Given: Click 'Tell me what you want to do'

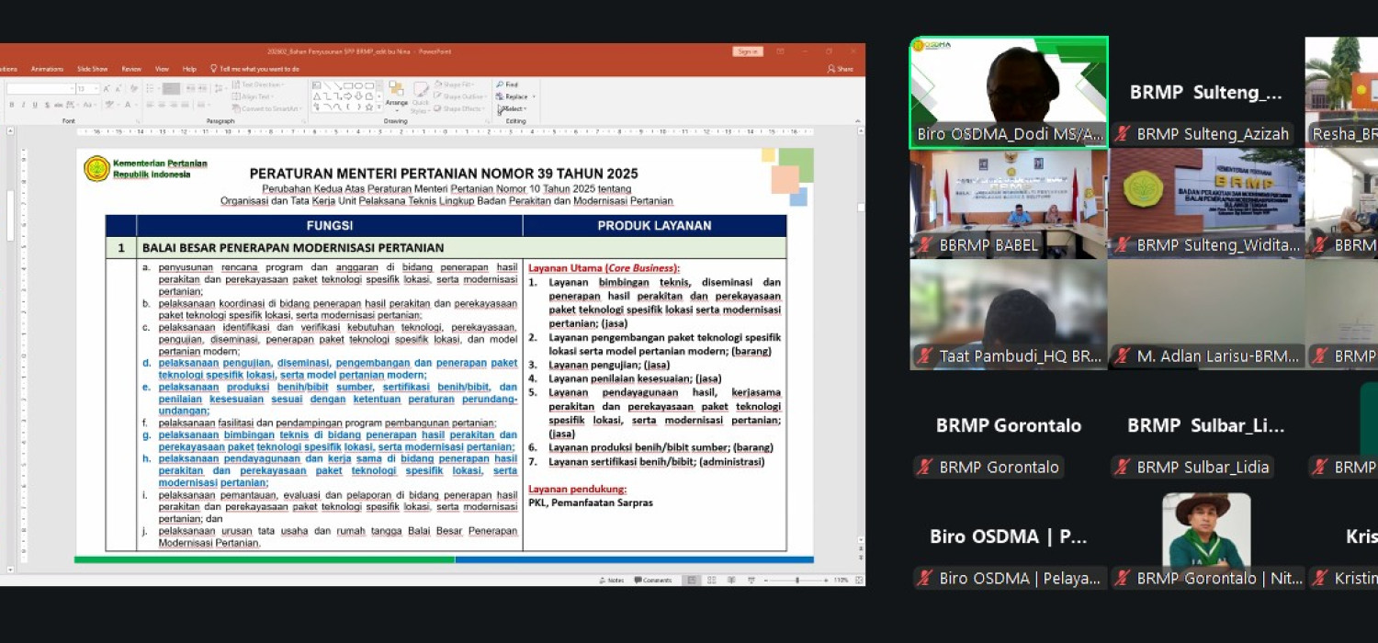Looking at the screenshot, I should (258, 69).
